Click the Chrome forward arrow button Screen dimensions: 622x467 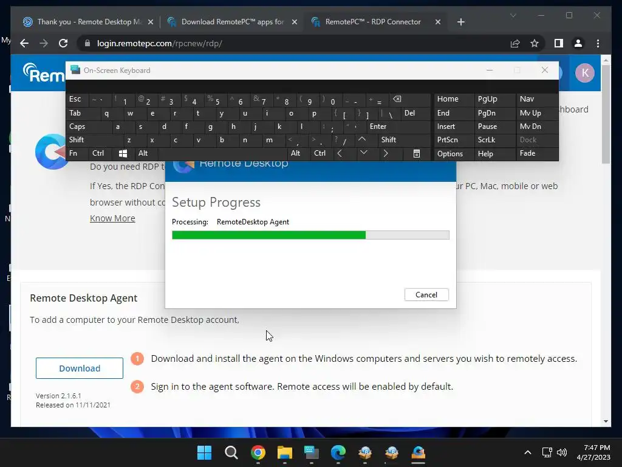click(44, 43)
